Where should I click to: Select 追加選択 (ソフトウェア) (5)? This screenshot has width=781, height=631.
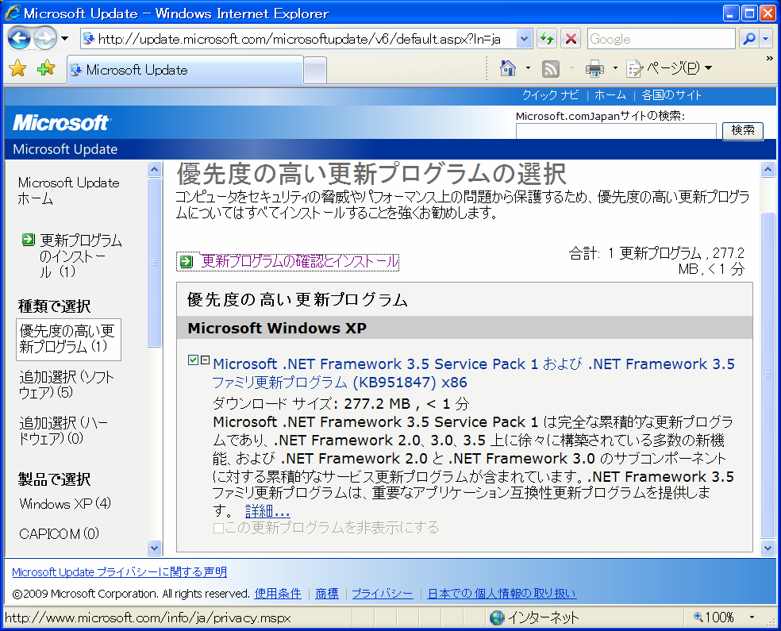tap(67, 384)
